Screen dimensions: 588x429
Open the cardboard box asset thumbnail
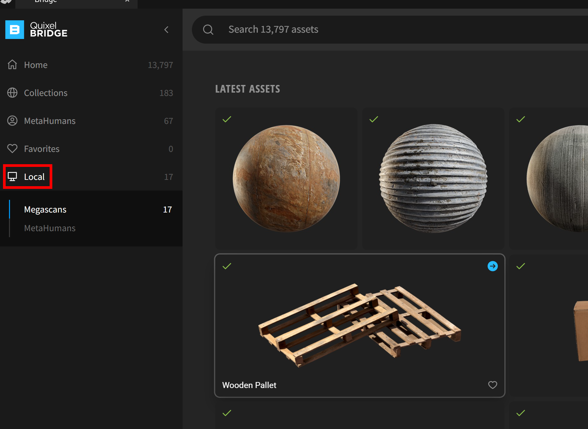549,325
